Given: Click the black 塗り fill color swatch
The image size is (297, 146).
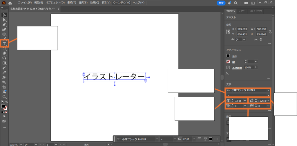Looking at the screenshot, I should point(228,56).
